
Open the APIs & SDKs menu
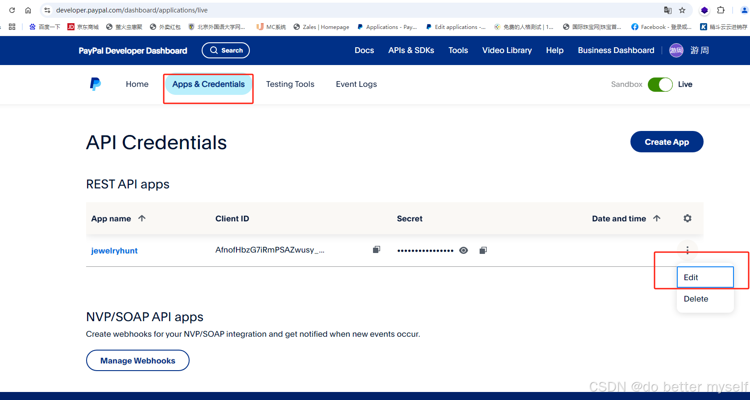411,50
